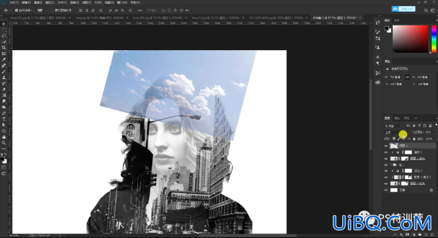Viewport: 438px width, 238px height.
Task: Click the blue cloud upload button
Action: [403, 9]
